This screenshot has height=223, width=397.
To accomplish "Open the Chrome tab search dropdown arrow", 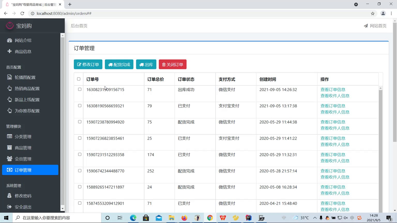I will 356,4.
